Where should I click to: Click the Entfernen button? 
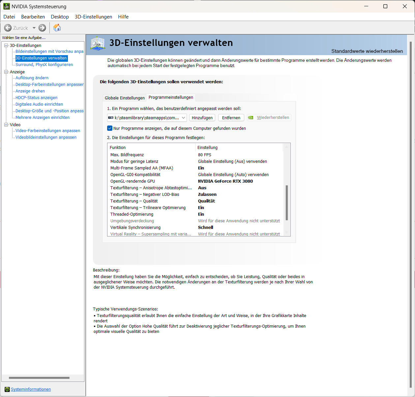(x=231, y=118)
